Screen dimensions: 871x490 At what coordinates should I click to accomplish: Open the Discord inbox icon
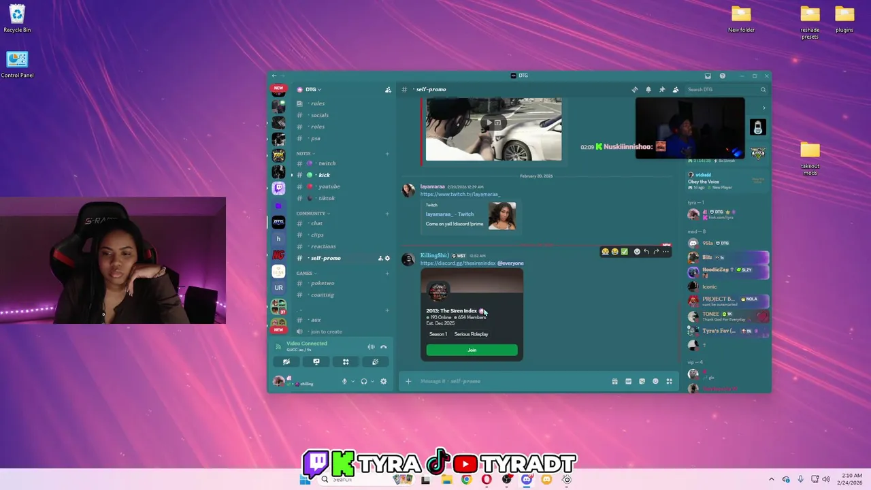pyautogui.click(x=708, y=76)
